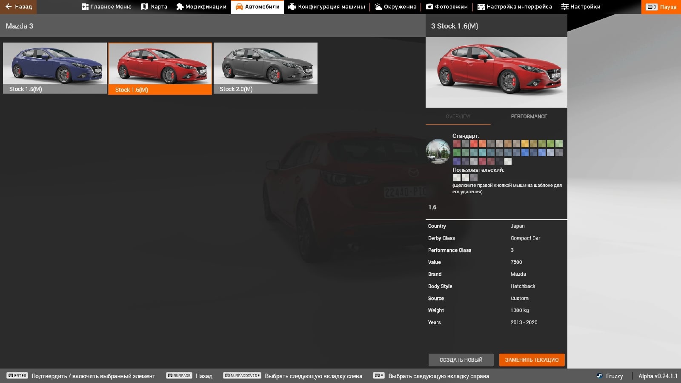The width and height of the screenshot is (681, 383).
Task: Click the 3 Stock 1.6(M) title
Action: pos(455,26)
